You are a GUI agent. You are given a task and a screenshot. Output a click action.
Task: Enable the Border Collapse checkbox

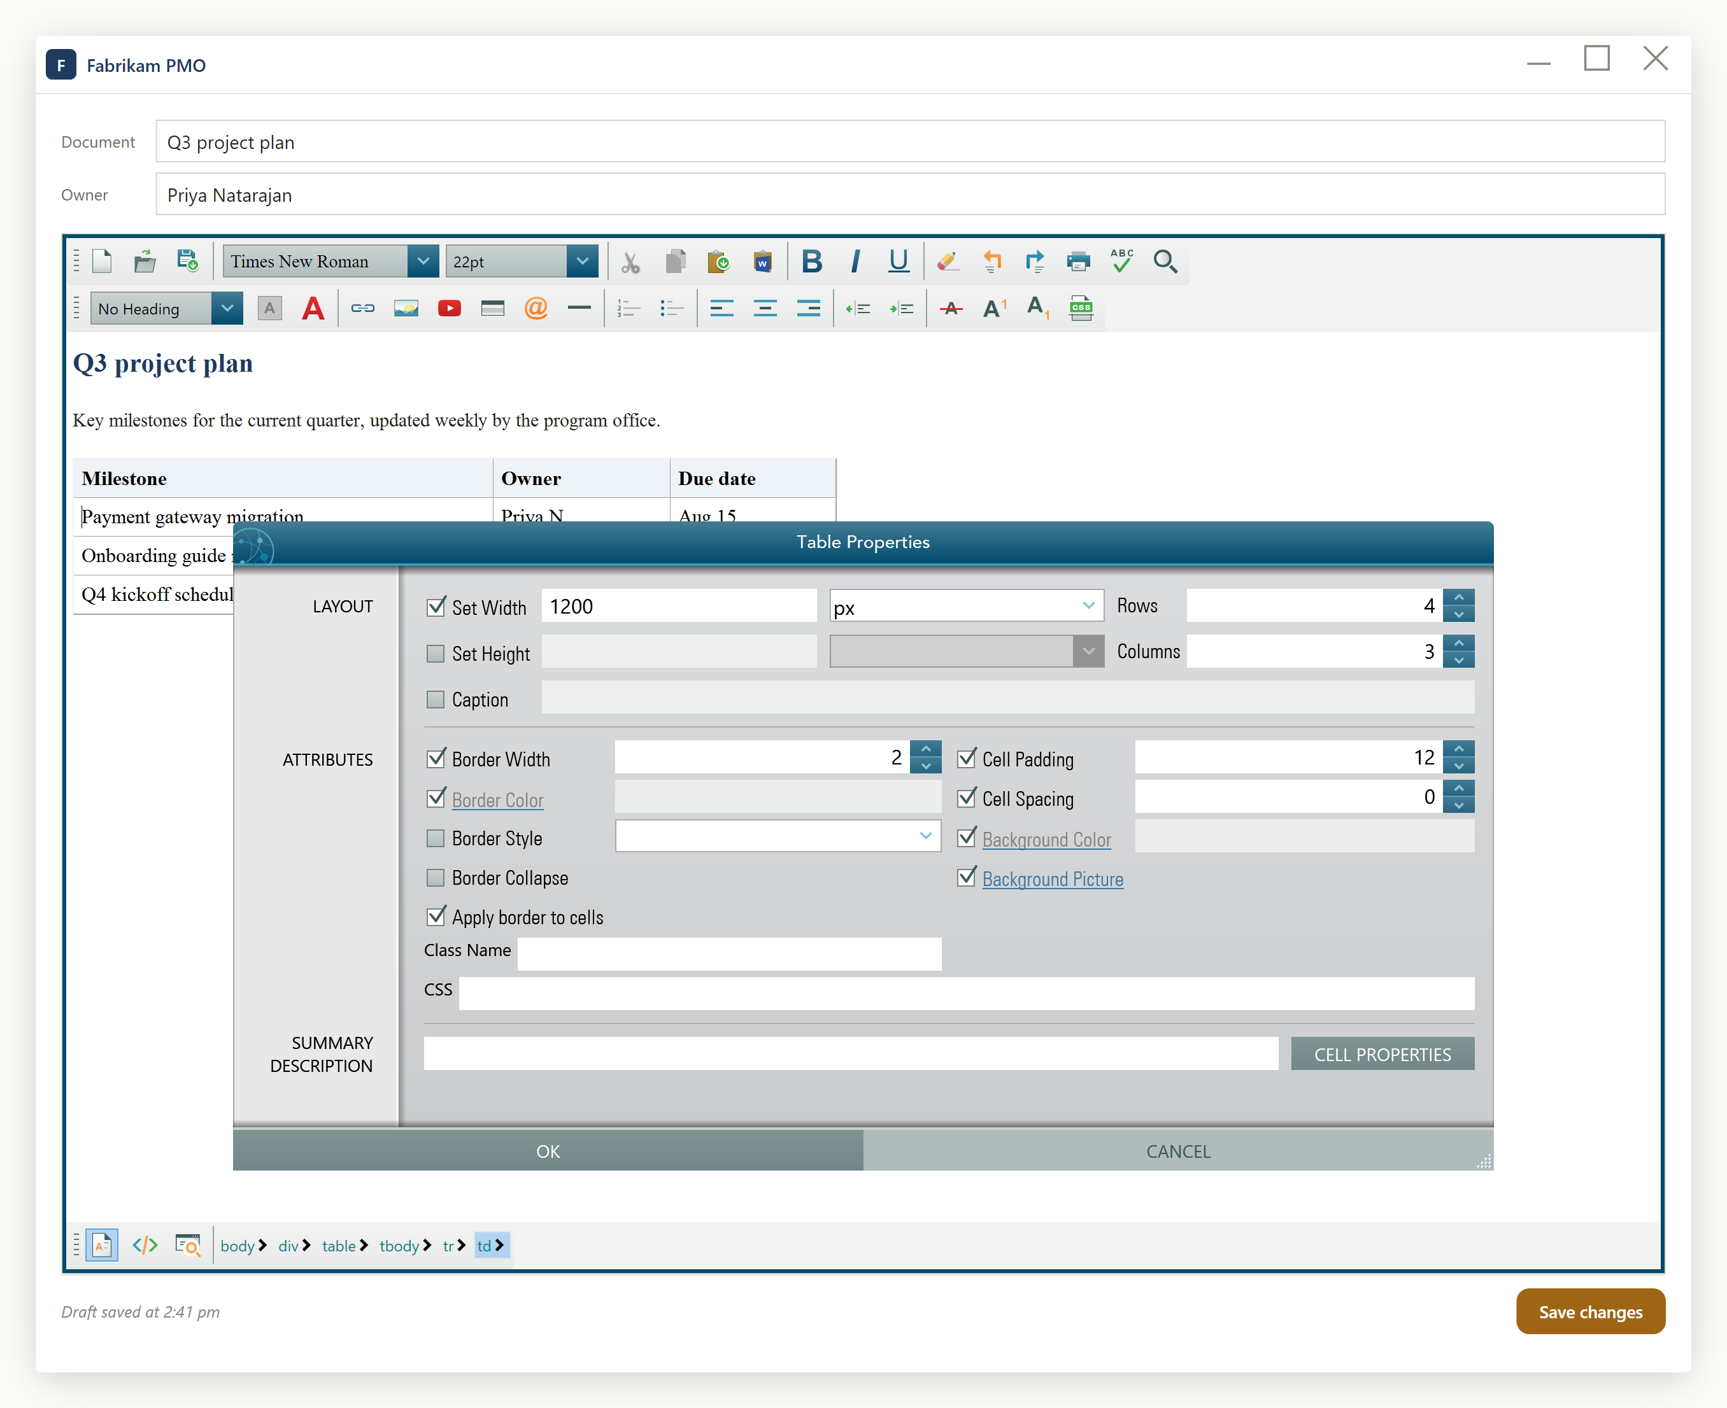[436, 878]
